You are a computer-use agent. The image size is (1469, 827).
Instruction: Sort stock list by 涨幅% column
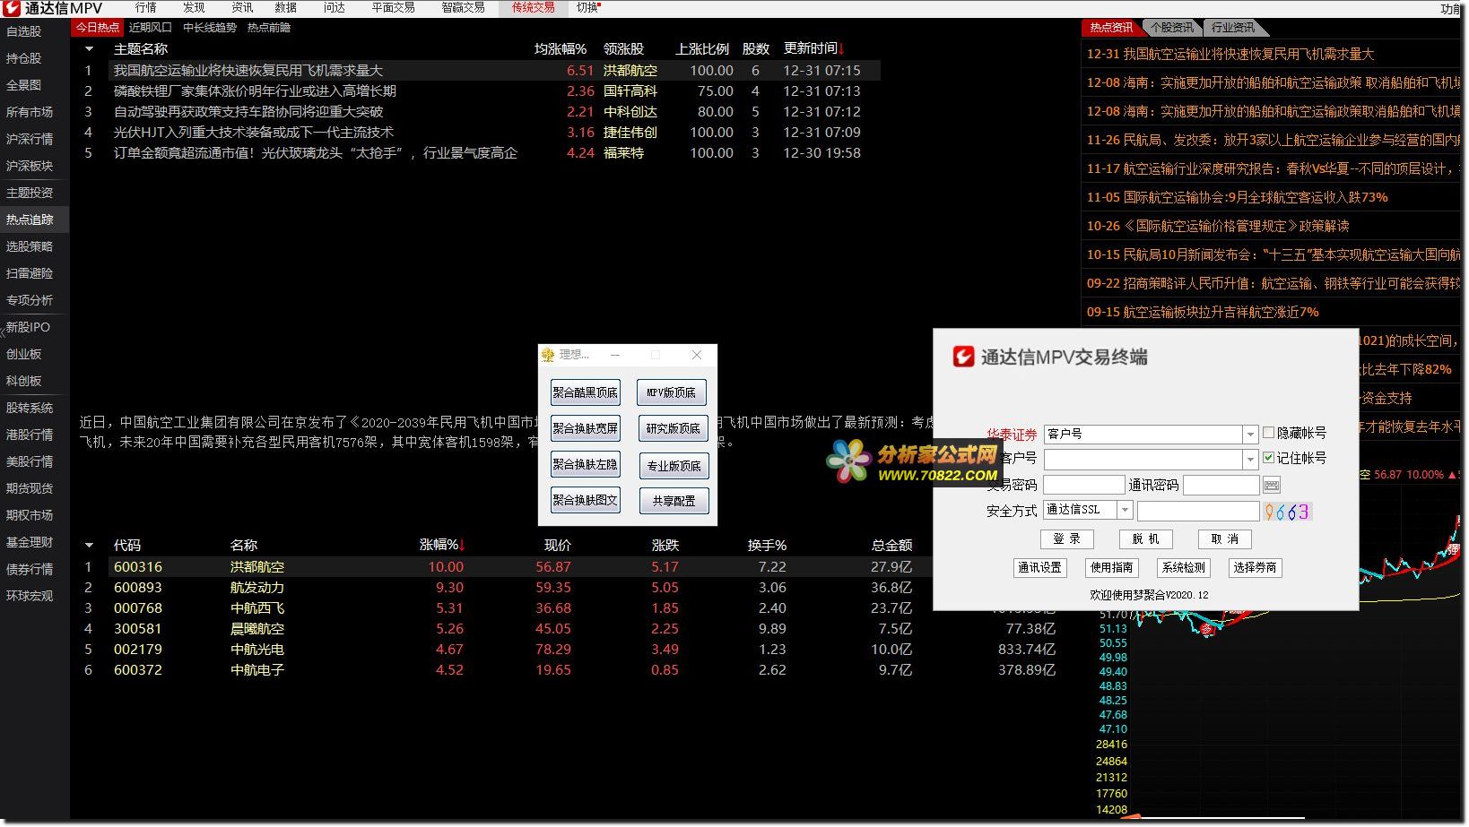tap(441, 545)
